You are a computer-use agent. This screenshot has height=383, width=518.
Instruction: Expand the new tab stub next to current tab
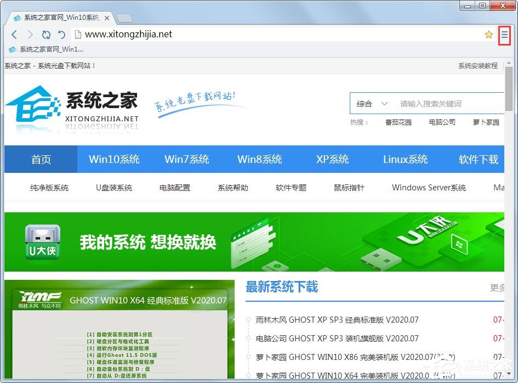pos(125,17)
